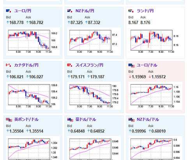Click the Swiss franc/Yen candlestick chart
The image size is (187, 160).
click(x=94, y=96)
